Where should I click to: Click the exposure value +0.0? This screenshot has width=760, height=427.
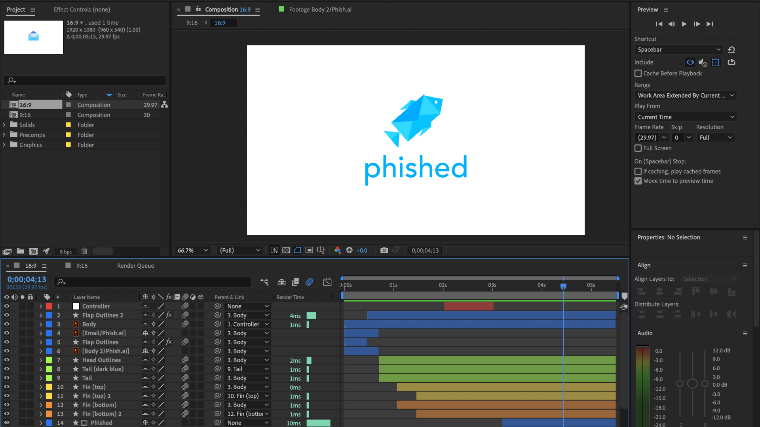[x=362, y=250]
